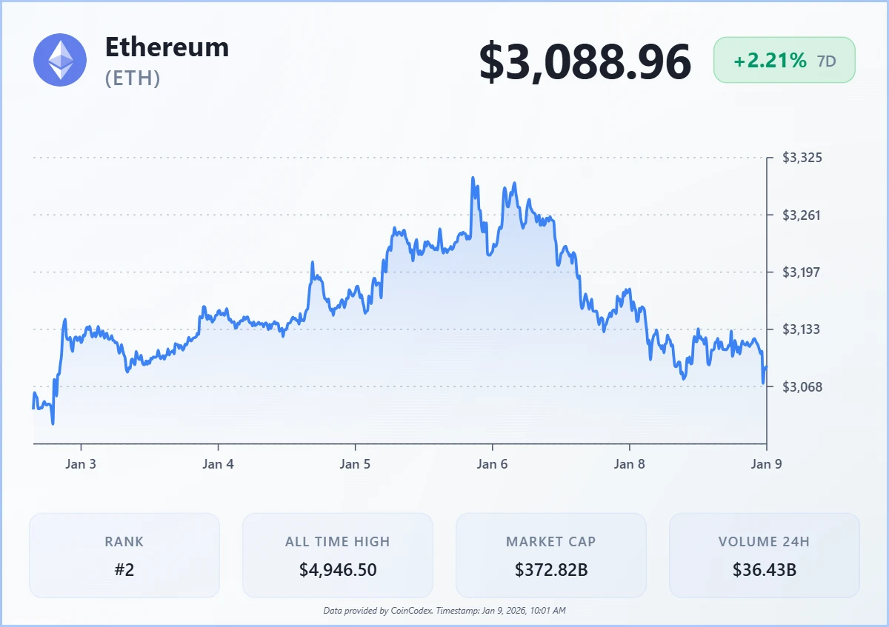Click the Jan 9 date marker
This screenshot has width=889, height=627.
tap(766, 464)
